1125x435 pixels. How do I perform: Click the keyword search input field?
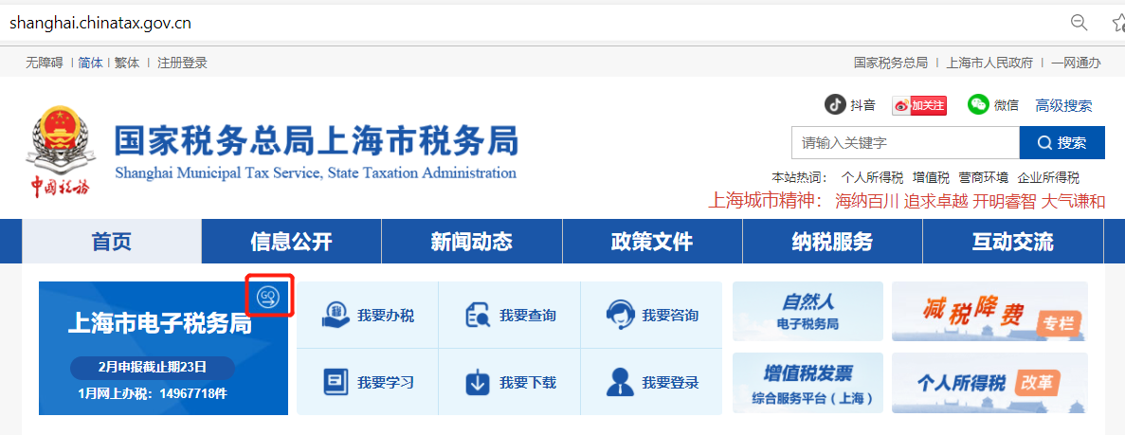[x=904, y=143]
